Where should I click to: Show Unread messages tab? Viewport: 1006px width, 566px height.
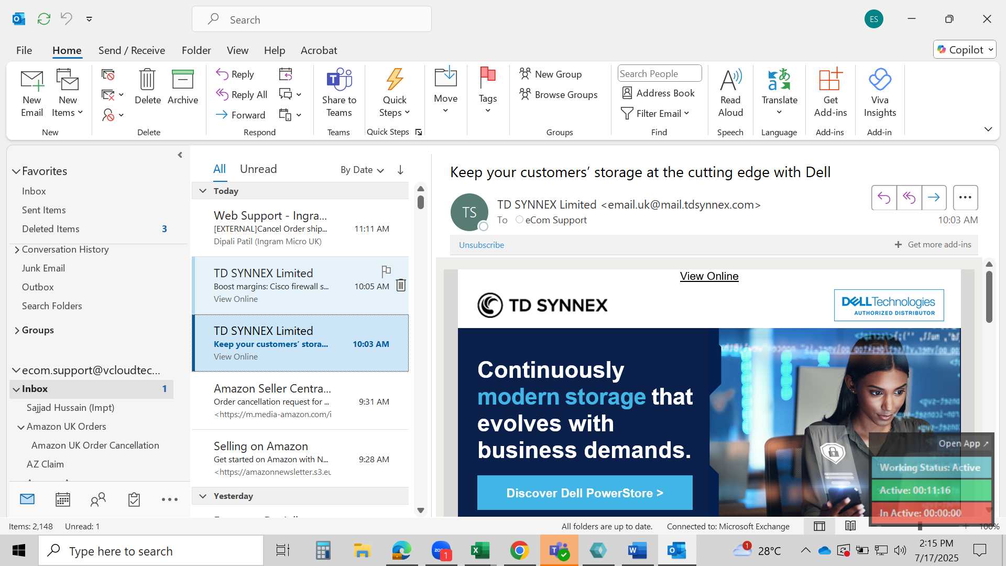pyautogui.click(x=258, y=169)
